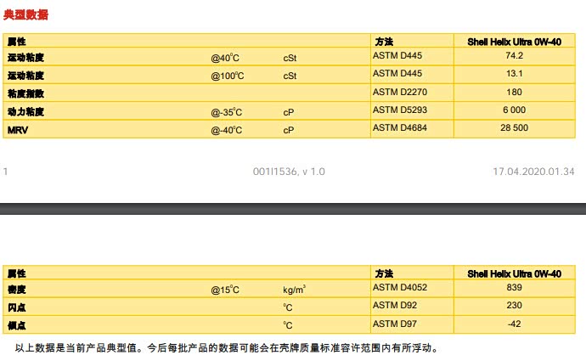Viewport: 586px width, 355px height.
Task: Click the second table's Shell Helix Ultra 0W-40 header
Action: [x=515, y=274]
